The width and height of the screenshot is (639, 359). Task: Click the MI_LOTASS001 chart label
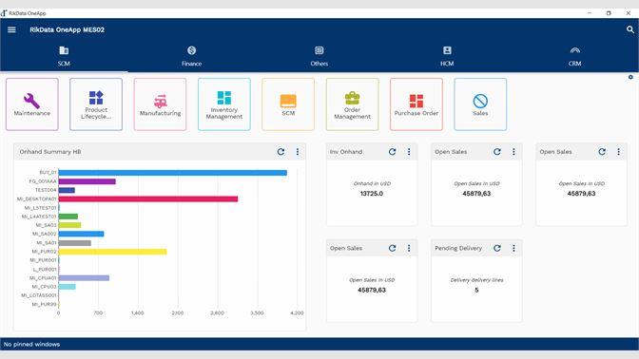pyautogui.click(x=39, y=295)
